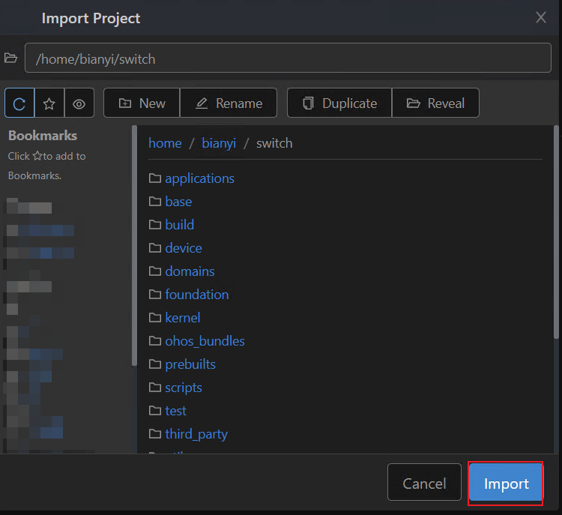Close the Import Project dialog
This screenshot has width=562, height=515.
541,17
